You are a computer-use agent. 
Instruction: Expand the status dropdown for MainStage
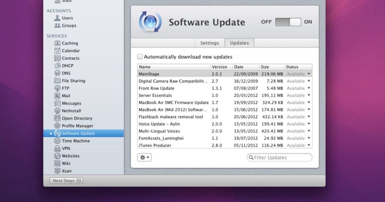point(309,74)
